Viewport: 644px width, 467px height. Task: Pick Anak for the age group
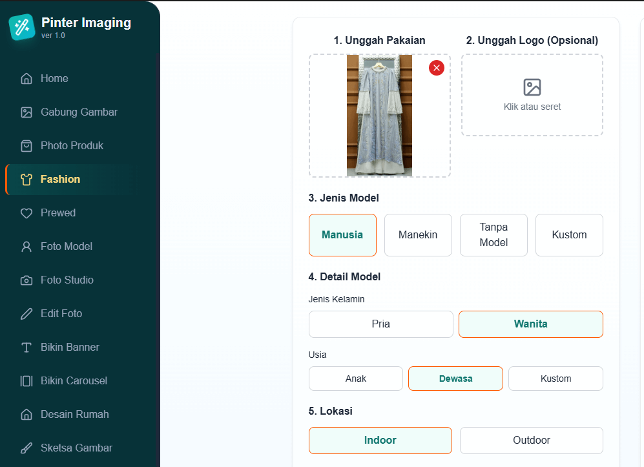click(355, 379)
